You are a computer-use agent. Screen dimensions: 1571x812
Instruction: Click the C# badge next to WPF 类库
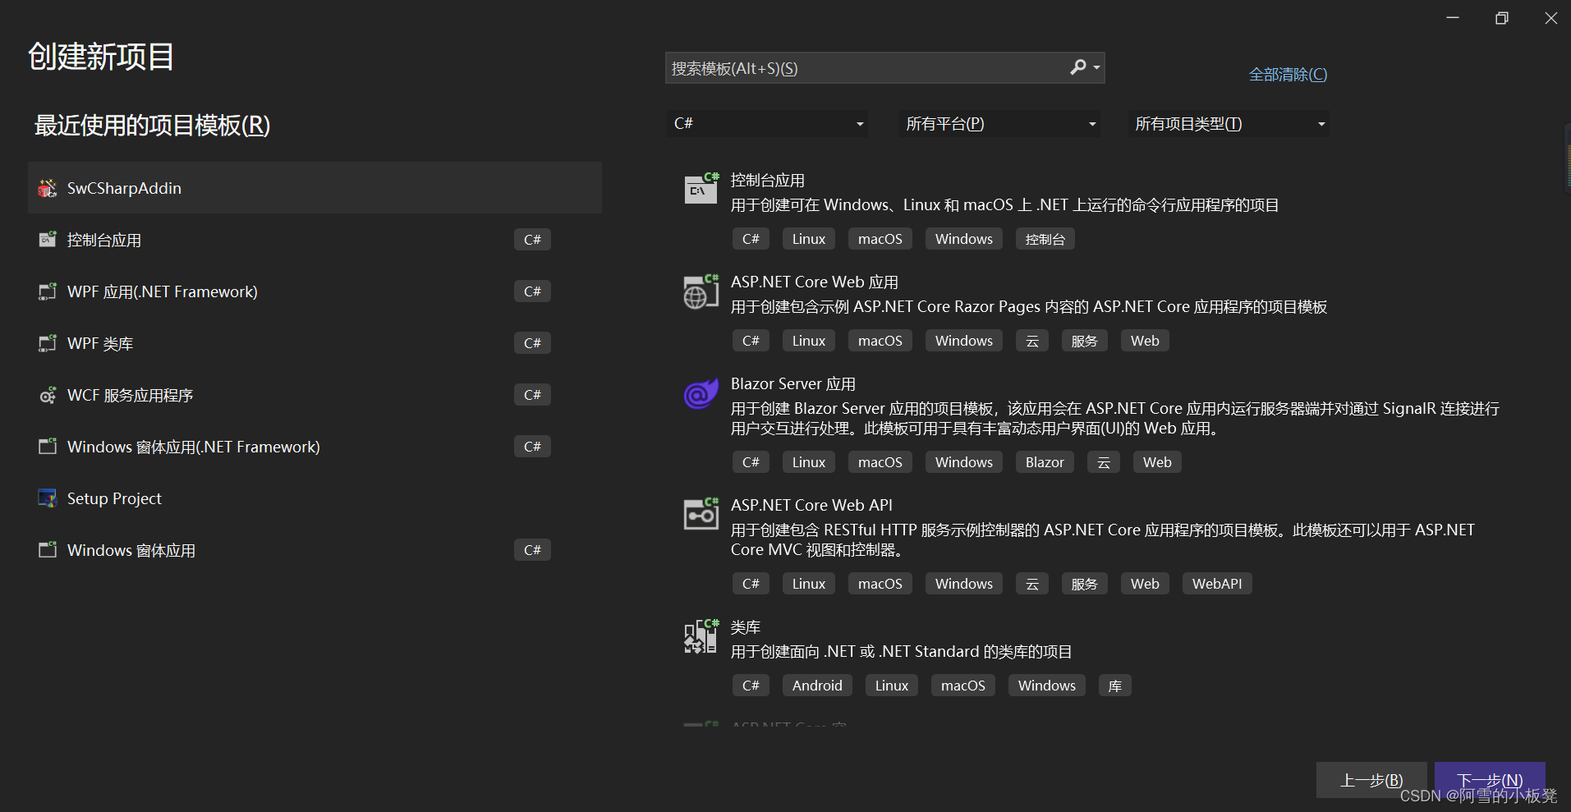click(532, 343)
